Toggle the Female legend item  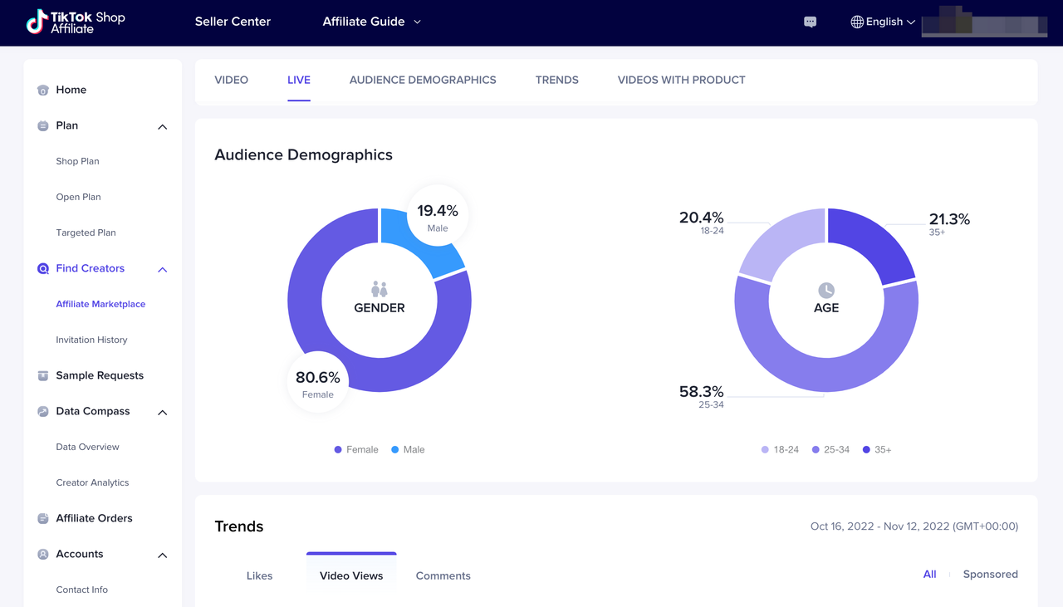355,450
